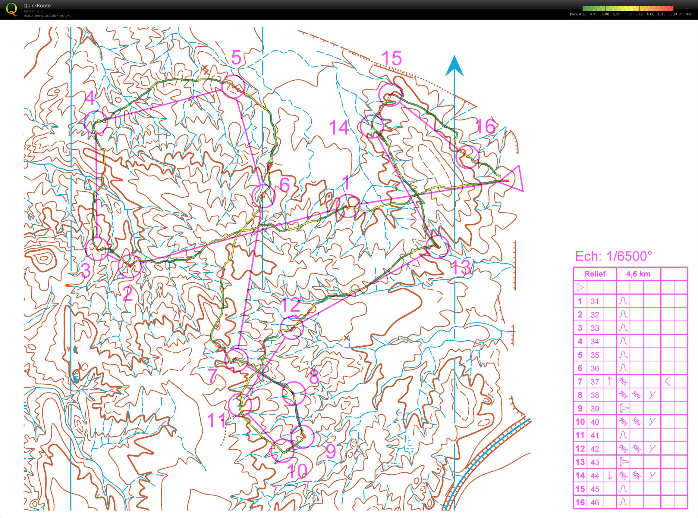This screenshot has width=698, height=518.
Task: Click control circle 9 on the map
Action: [302, 436]
